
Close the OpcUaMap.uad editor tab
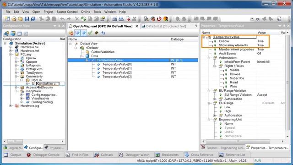(137, 27)
